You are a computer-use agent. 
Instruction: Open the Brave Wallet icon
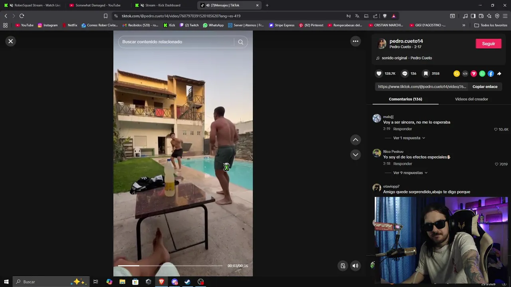pyautogui.click(x=481, y=16)
